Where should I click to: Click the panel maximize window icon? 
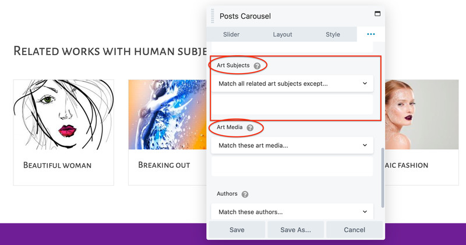pos(377,14)
